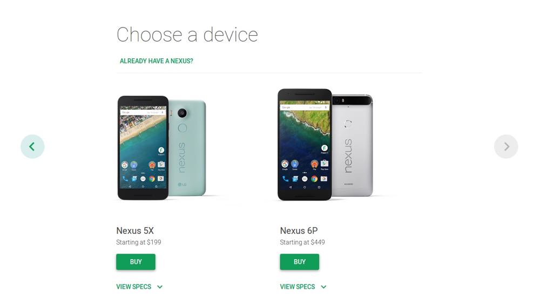
Task: Select the Nexus 5X product title
Action: [x=135, y=231]
